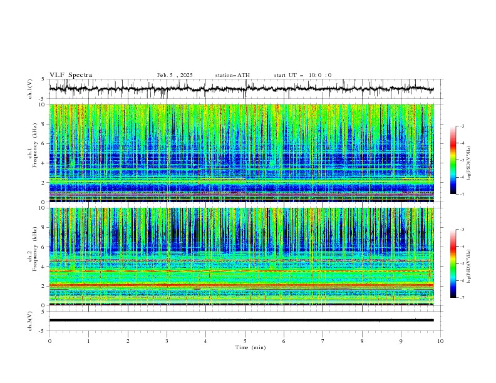Click the "-3" label on upper color scale
Screen dimensions: 496x383
click(x=462, y=126)
